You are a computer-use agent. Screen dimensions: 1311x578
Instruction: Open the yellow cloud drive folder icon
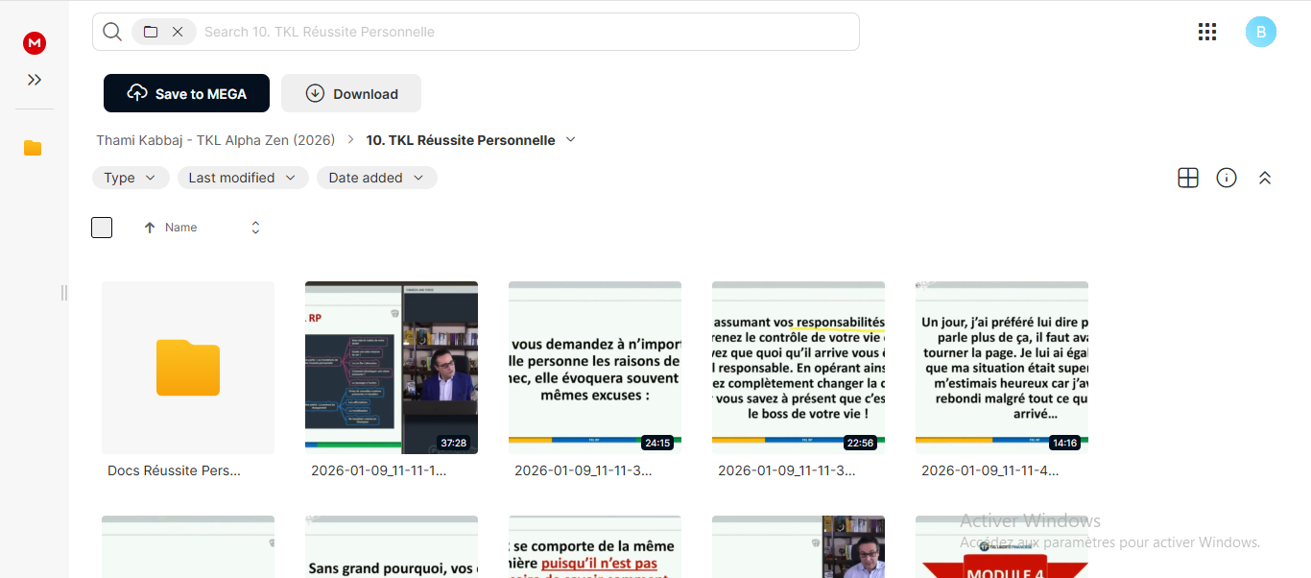pos(33,148)
